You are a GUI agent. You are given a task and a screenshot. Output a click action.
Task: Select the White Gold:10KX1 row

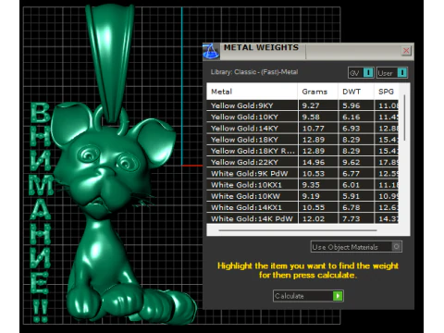[302, 185]
